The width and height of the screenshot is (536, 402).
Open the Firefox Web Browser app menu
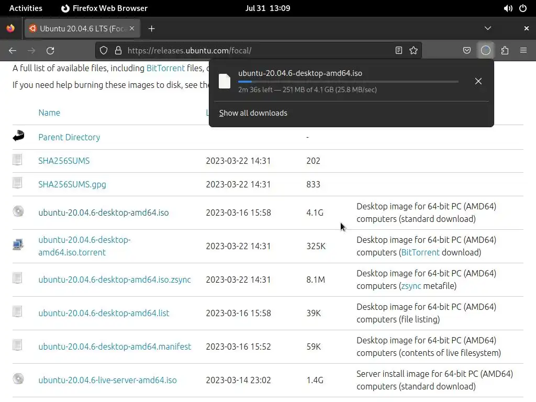click(x=104, y=8)
